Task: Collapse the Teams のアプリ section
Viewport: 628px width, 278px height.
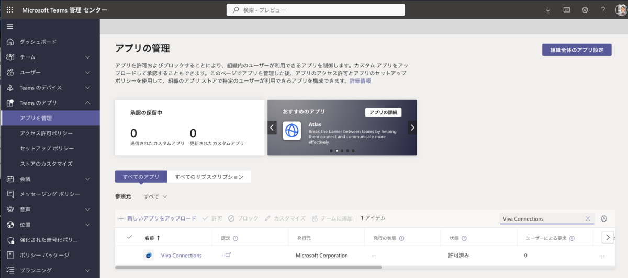Action: point(87,102)
